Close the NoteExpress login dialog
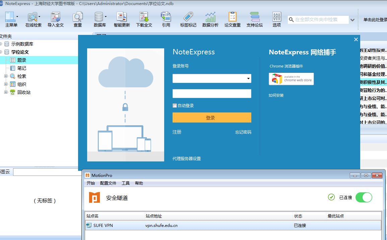The image size is (387, 240). pos(356,40)
